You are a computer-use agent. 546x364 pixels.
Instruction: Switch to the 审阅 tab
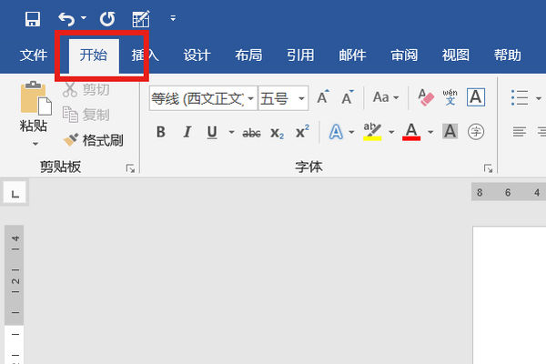click(404, 55)
